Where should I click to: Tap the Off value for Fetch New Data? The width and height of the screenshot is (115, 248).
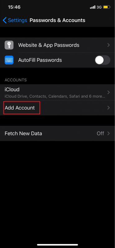pyautogui.click(x=100, y=133)
